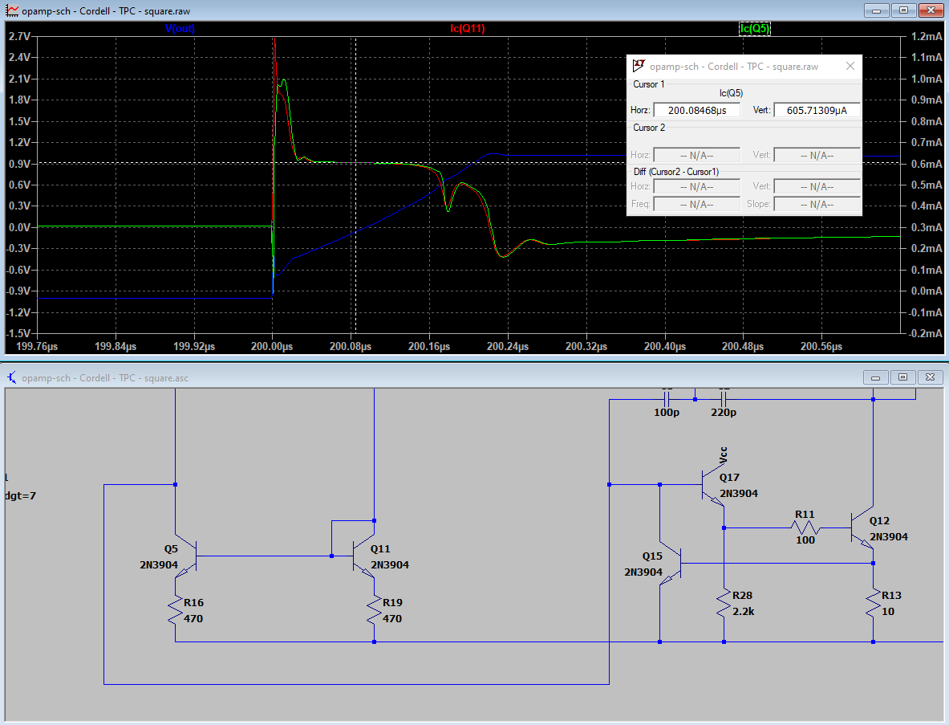Select transistor Q11 in schematic
This screenshot has width=949, height=725.
pyautogui.click(x=364, y=556)
